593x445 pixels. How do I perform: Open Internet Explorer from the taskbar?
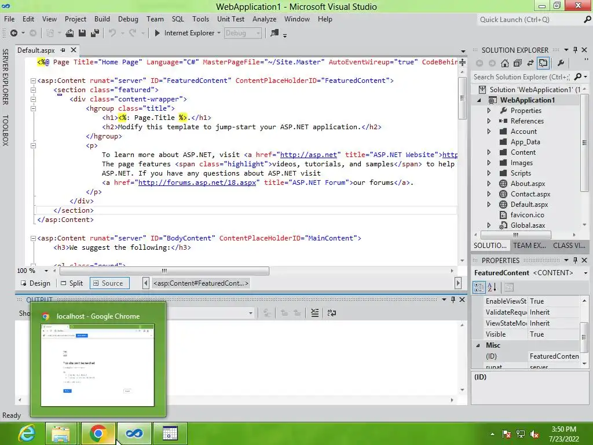(x=27, y=433)
